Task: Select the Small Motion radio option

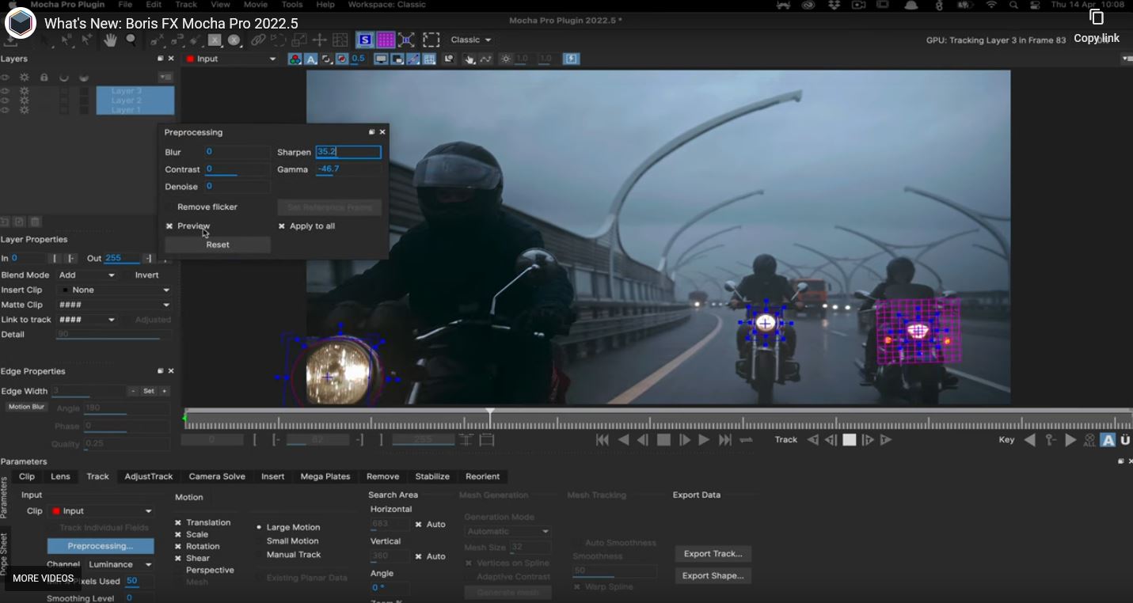Action: click(x=259, y=541)
